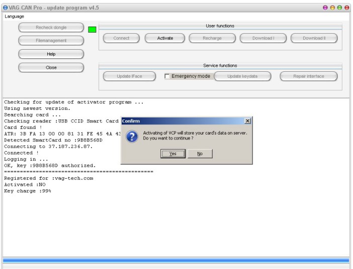Click the Recheck dongle button
353x269 pixels.
(x=51, y=28)
